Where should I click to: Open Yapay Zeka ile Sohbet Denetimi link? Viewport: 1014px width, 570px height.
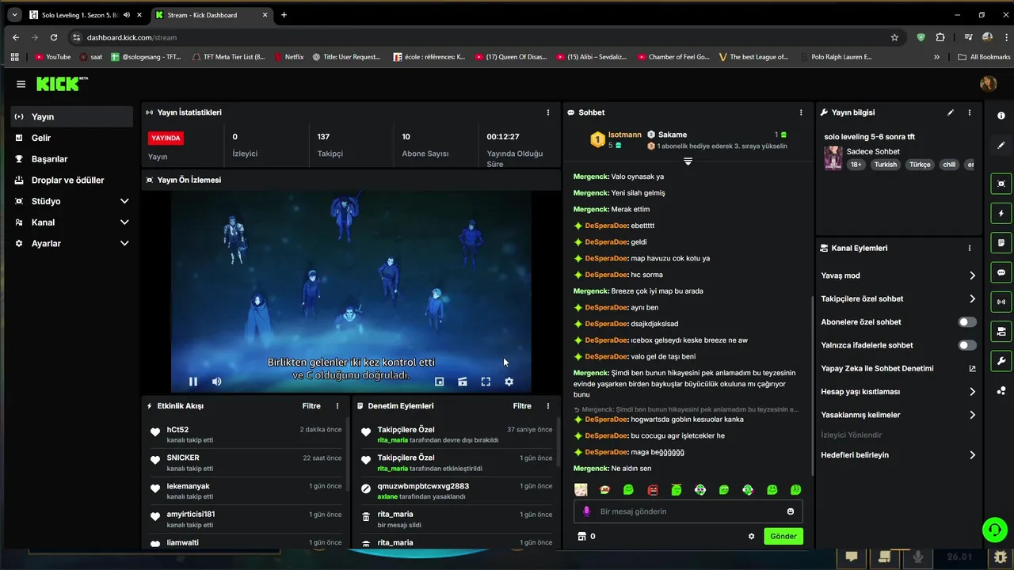click(x=898, y=368)
